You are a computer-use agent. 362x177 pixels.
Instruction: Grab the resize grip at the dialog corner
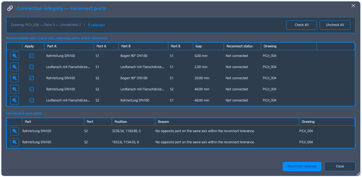(x=358, y=175)
